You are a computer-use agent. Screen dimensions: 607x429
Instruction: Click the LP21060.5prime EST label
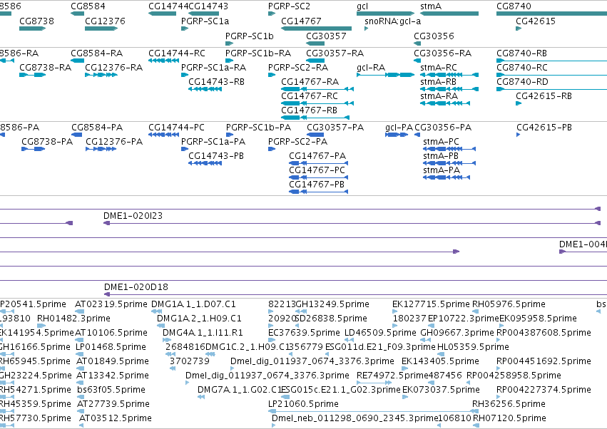click(x=304, y=405)
